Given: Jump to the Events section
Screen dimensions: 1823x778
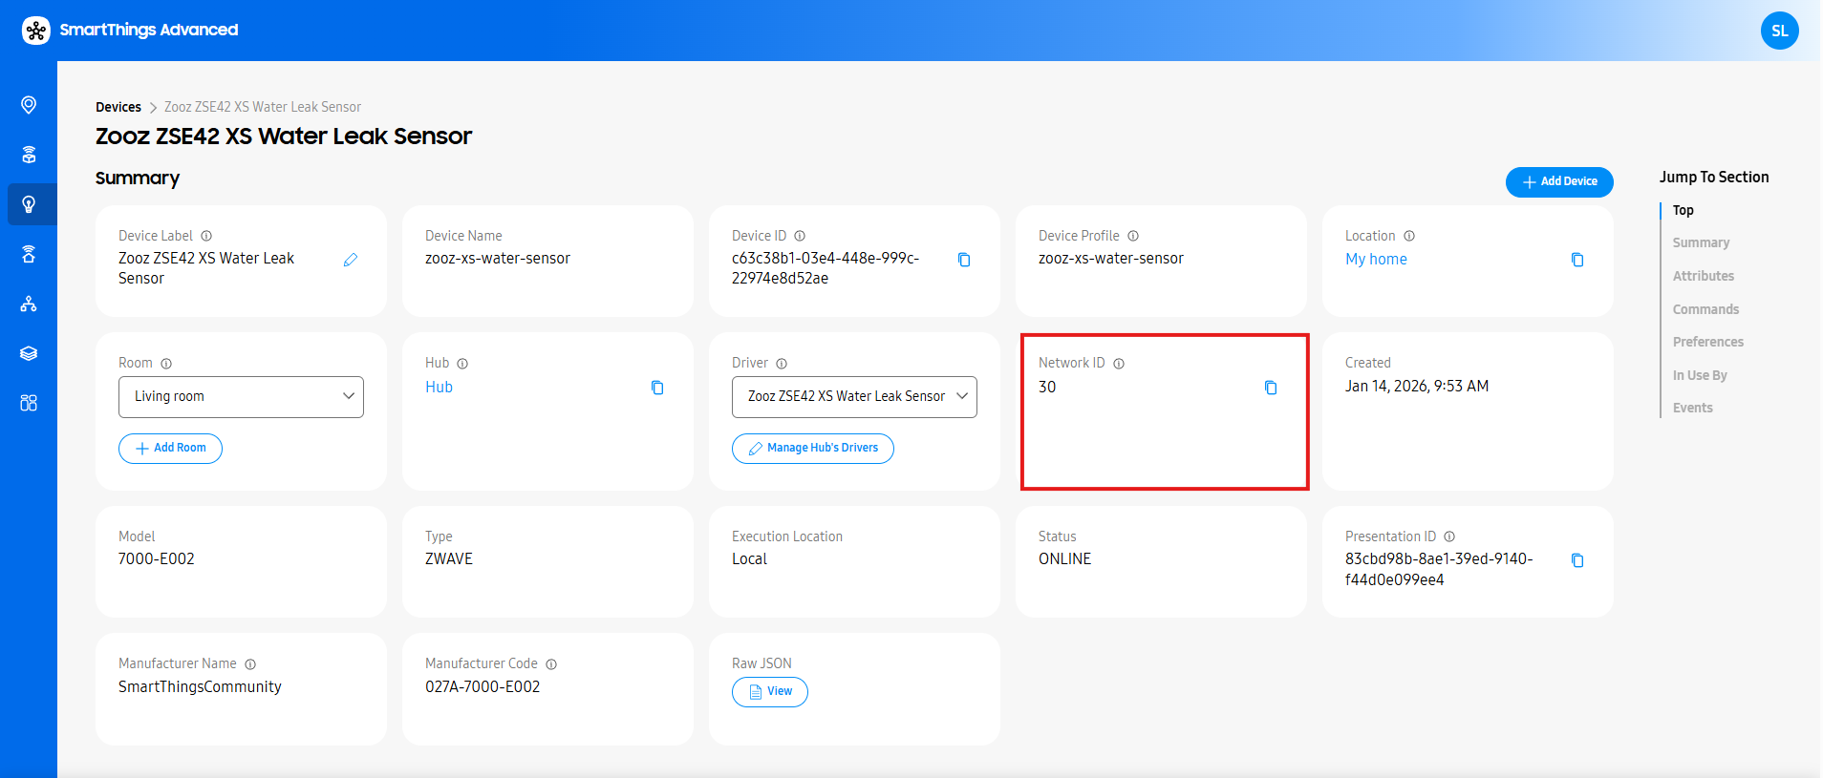Looking at the screenshot, I should tap(1693, 408).
